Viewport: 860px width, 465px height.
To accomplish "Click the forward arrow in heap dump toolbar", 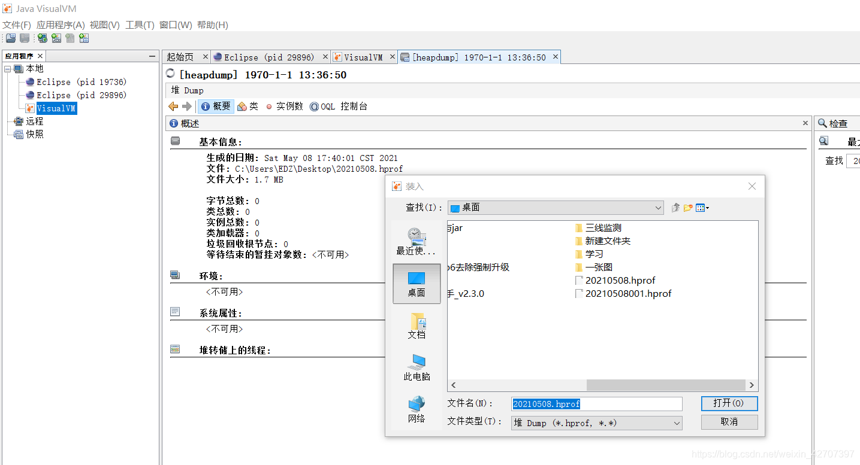I will point(186,107).
